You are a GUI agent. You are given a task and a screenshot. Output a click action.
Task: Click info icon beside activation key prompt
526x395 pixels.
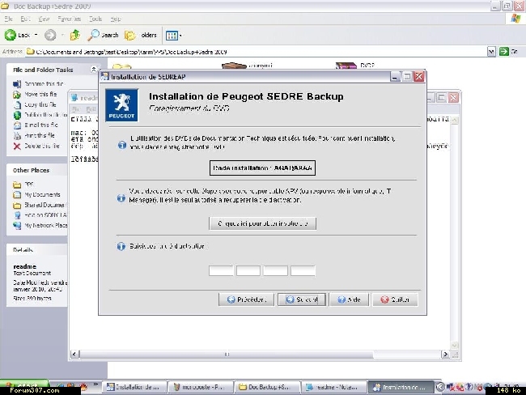coord(121,246)
